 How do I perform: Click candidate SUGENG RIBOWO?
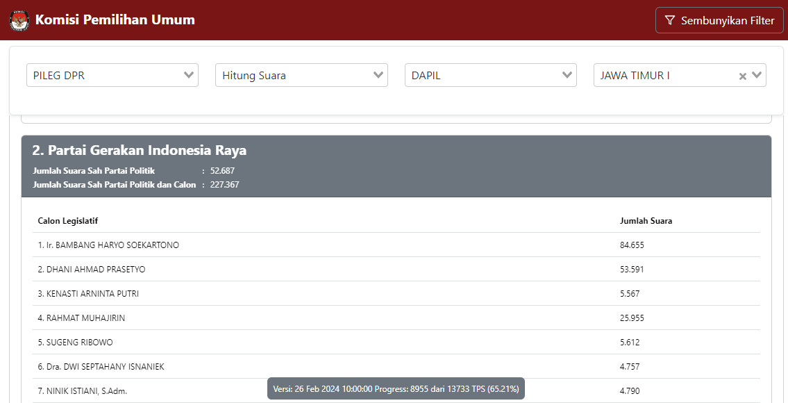75,343
